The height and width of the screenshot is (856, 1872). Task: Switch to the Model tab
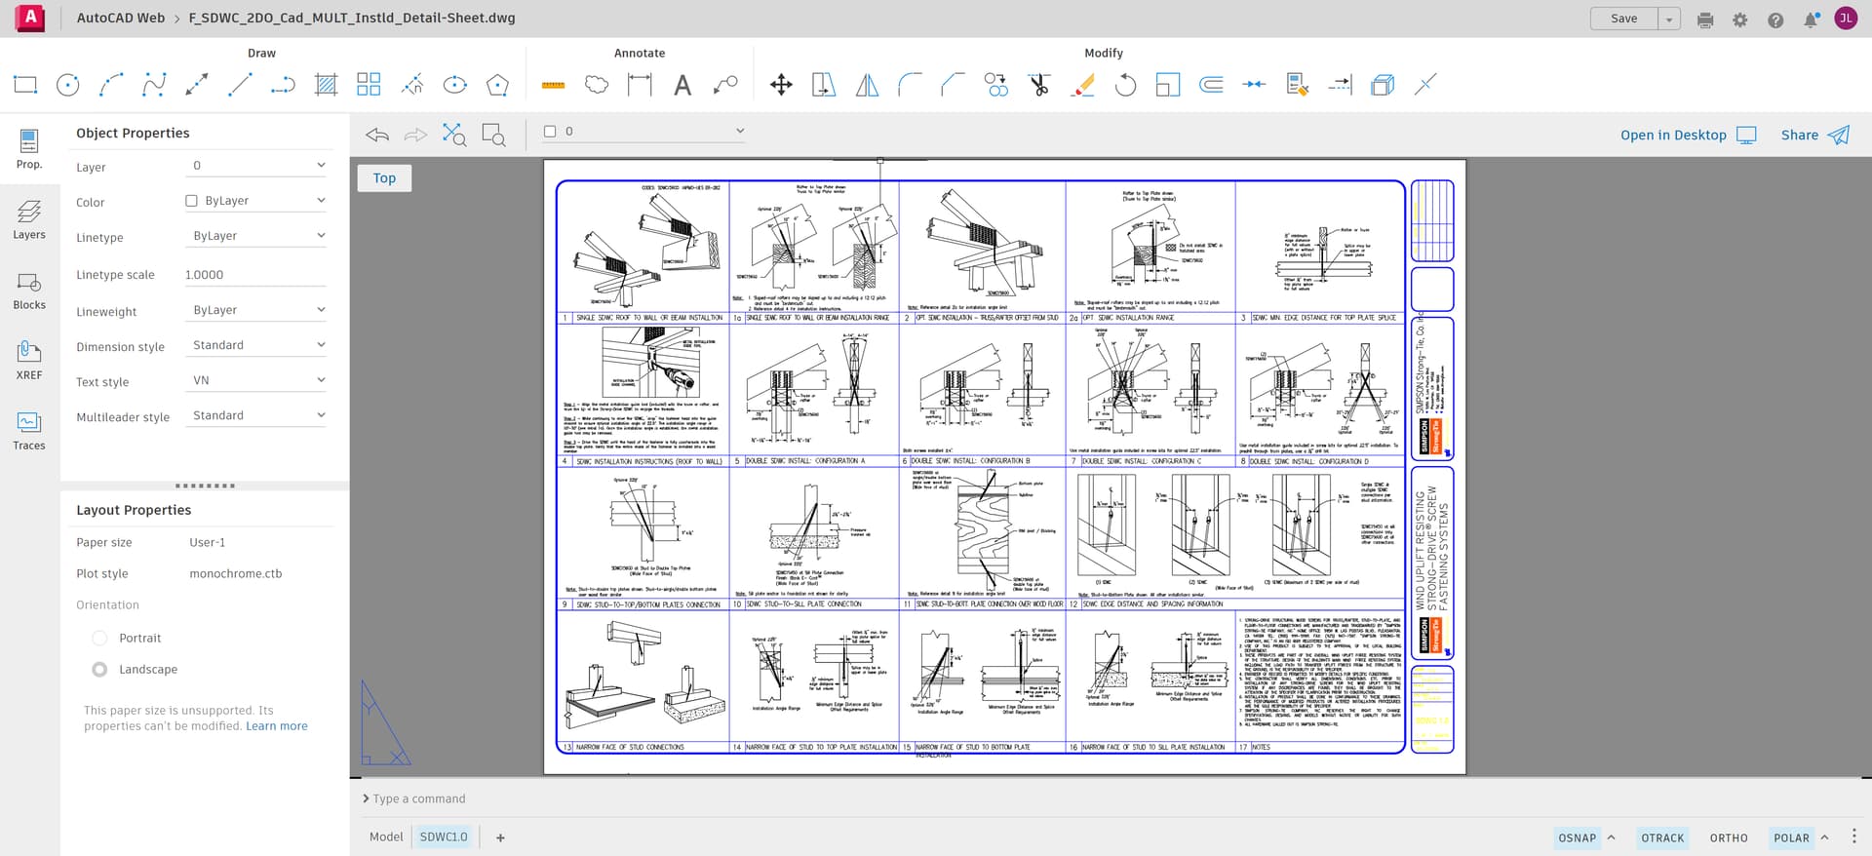386,837
